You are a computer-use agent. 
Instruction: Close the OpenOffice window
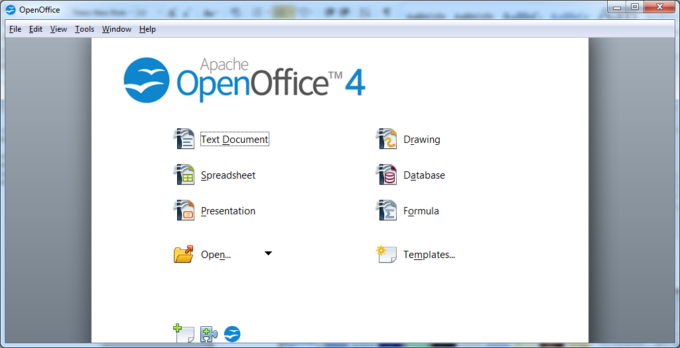(659, 7)
